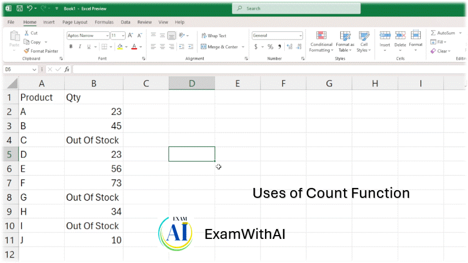Click the Format Painter brush

coord(41,51)
